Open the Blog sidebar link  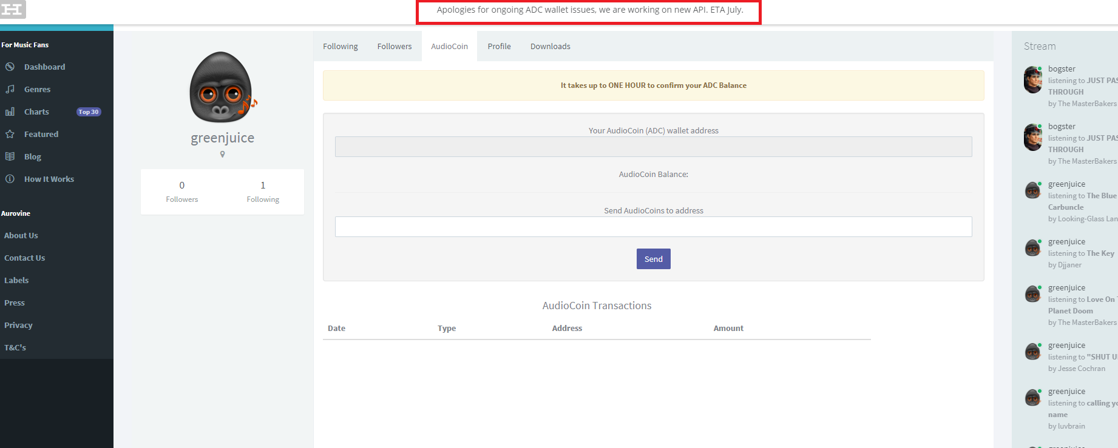[x=33, y=156]
